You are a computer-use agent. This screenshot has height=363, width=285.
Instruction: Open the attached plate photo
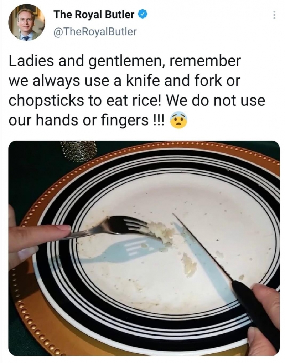tap(144, 248)
